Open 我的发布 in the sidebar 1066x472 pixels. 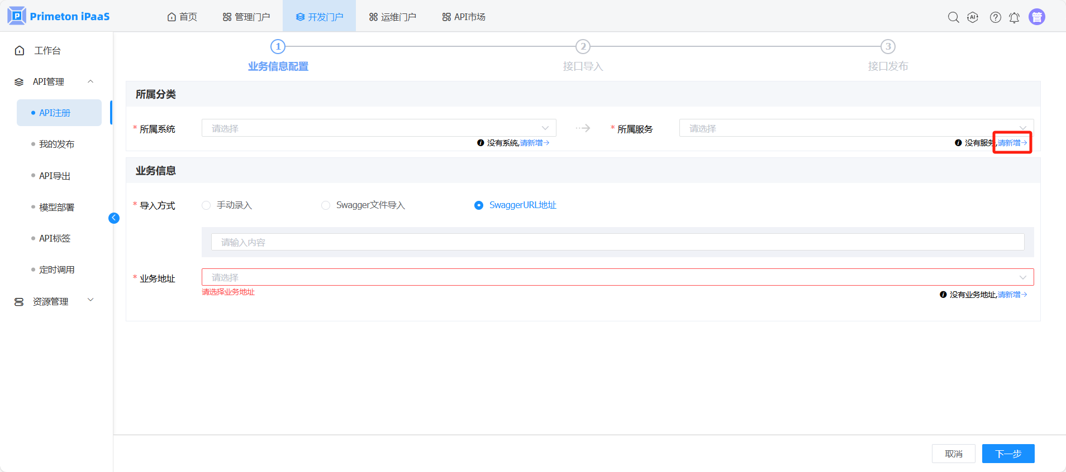[56, 144]
